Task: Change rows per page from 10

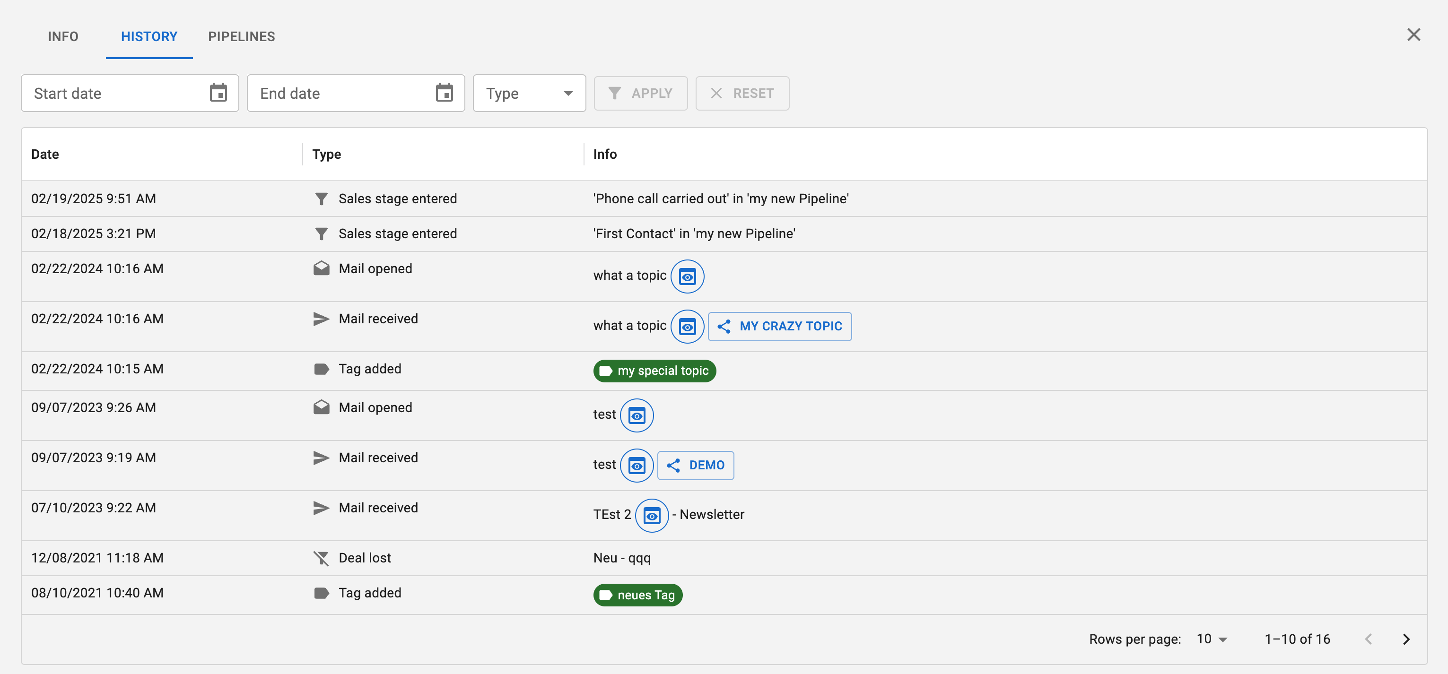Action: pyautogui.click(x=1212, y=639)
